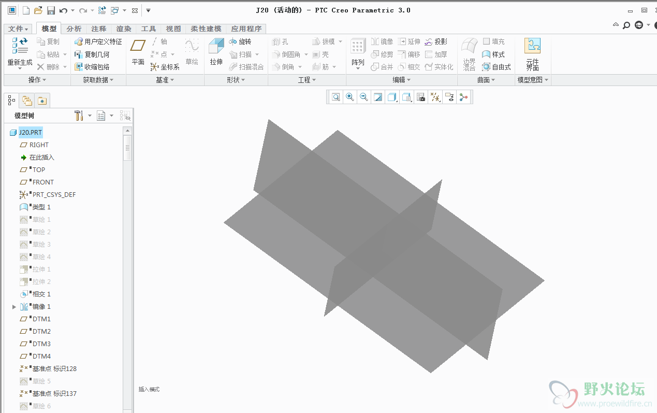Open the customize quick access toolbar arrow
The width and height of the screenshot is (657, 413).
point(148,10)
